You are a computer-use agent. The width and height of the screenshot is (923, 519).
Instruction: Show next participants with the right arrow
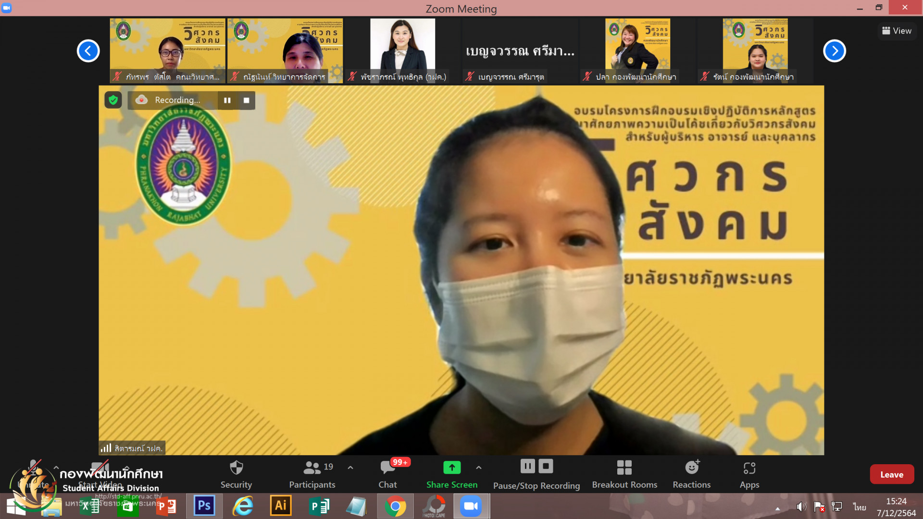[834, 51]
